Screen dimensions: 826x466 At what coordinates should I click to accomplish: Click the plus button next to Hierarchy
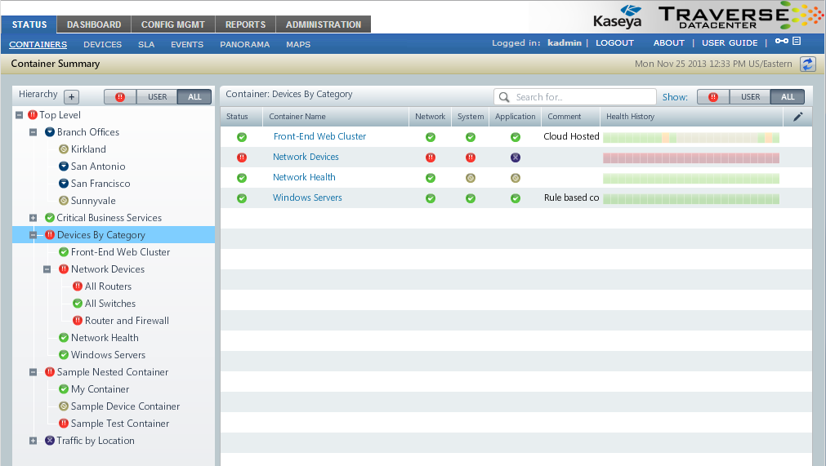click(x=71, y=96)
